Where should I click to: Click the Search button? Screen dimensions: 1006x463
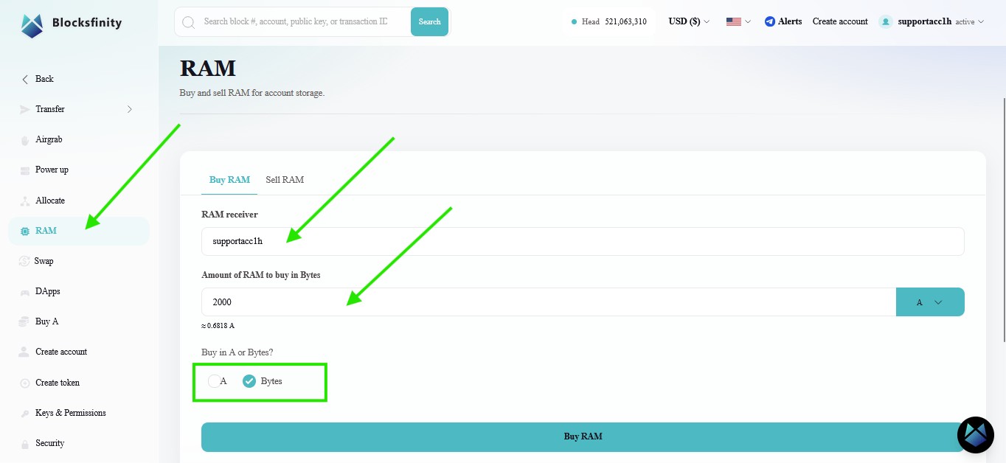pyautogui.click(x=429, y=22)
